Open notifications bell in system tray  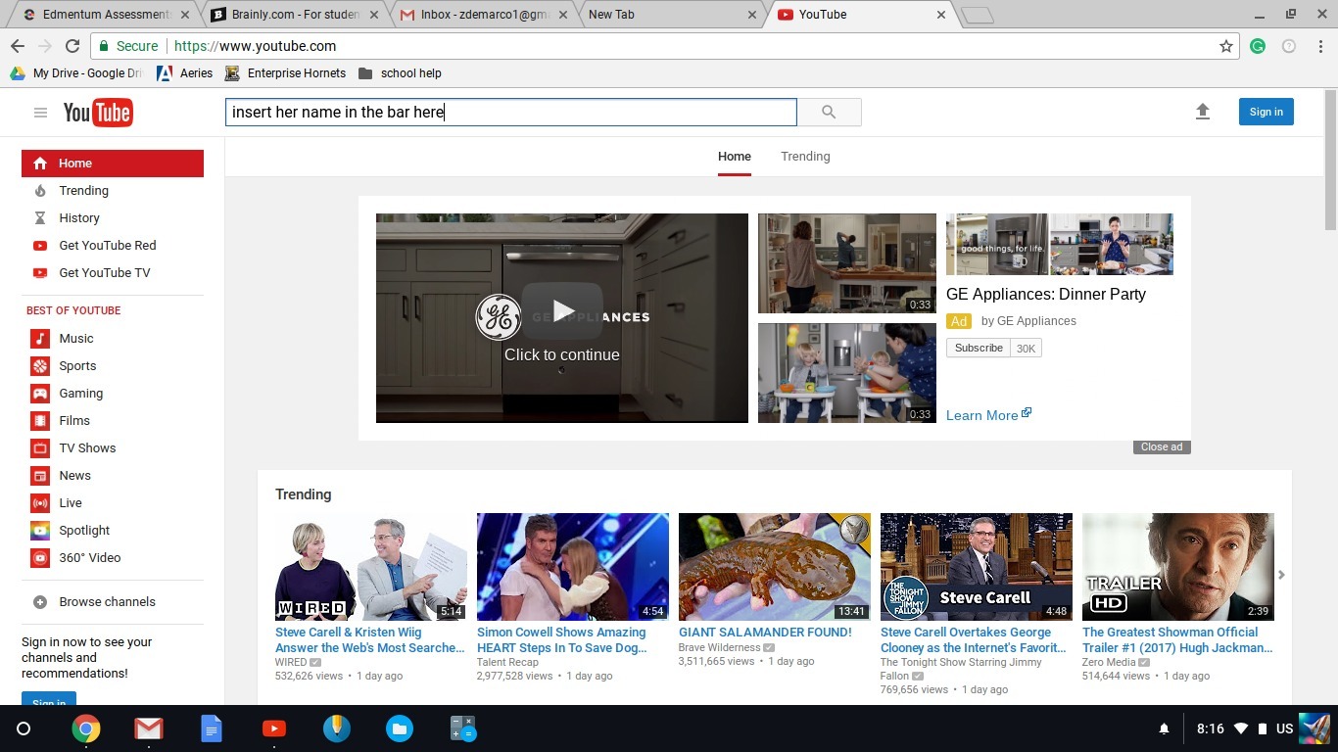pyautogui.click(x=1164, y=729)
